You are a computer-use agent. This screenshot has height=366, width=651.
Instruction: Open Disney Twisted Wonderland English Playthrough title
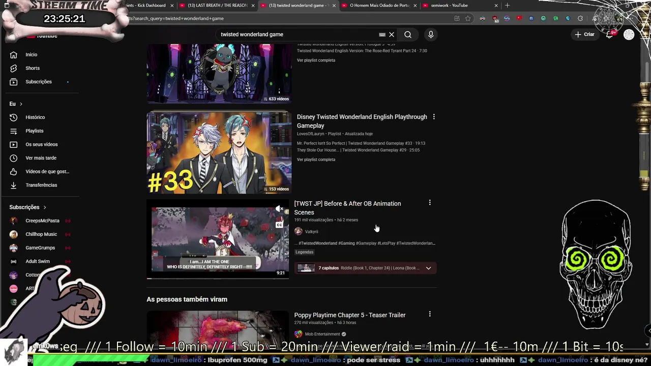pos(362,121)
